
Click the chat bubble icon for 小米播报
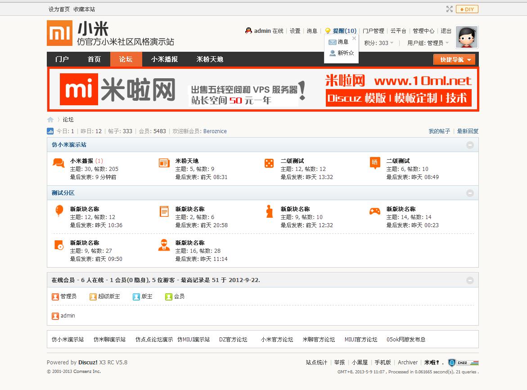[x=59, y=163]
